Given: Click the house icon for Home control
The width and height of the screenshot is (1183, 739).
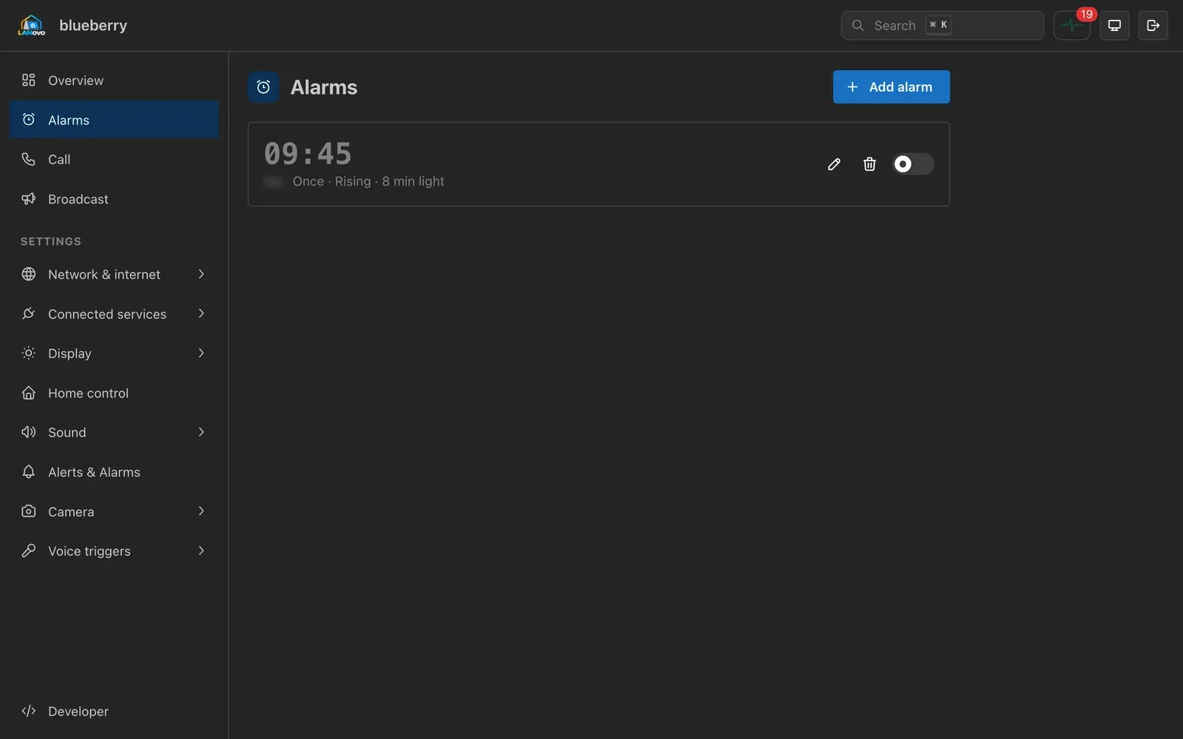Looking at the screenshot, I should click(29, 393).
